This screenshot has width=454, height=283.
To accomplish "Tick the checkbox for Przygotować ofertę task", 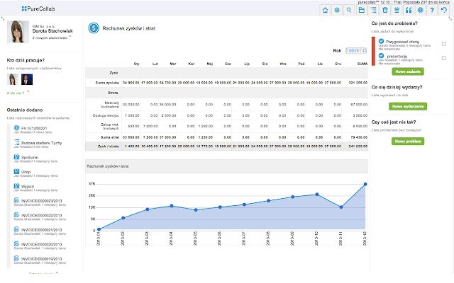I will click(444, 44).
